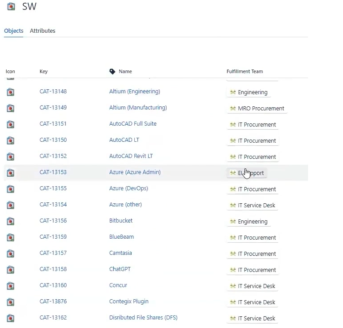The height and width of the screenshot is (328, 343).
Task: Select the Objects tab
Action: pos(13,31)
